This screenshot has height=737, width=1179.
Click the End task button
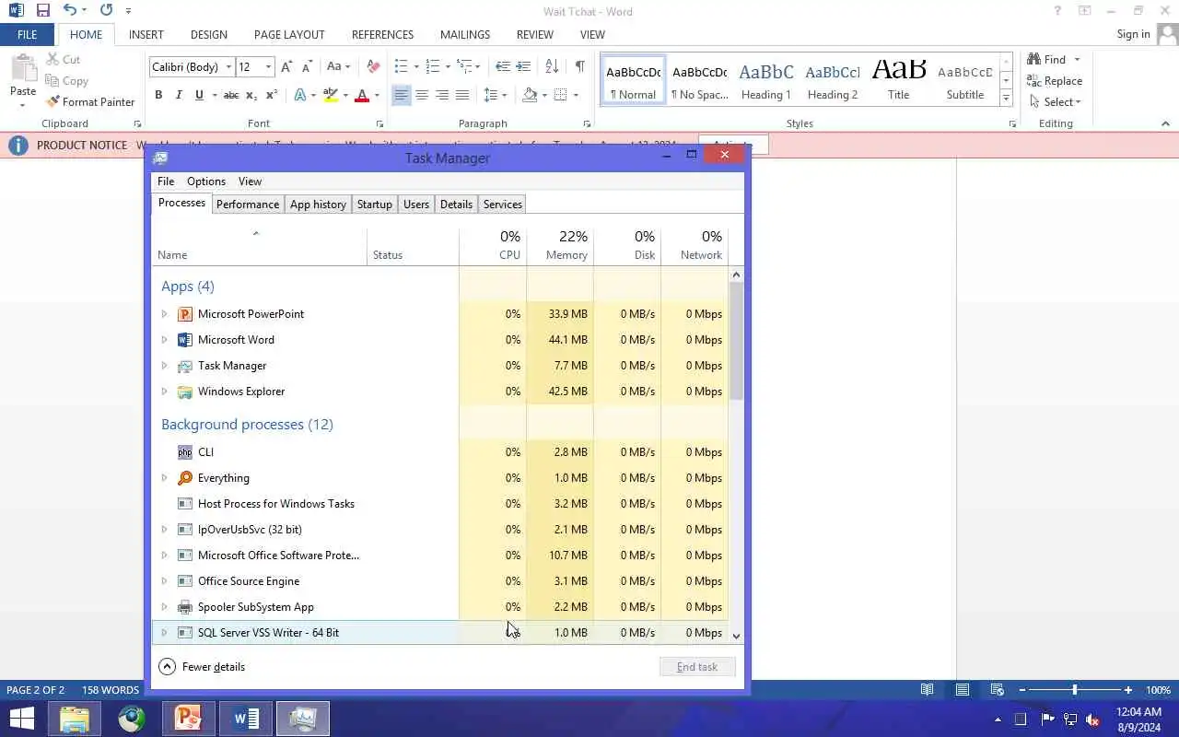[697, 667]
